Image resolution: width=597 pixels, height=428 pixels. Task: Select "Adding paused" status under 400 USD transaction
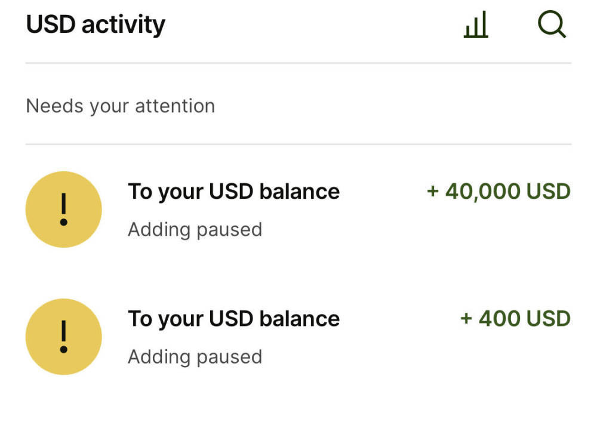[x=195, y=356]
